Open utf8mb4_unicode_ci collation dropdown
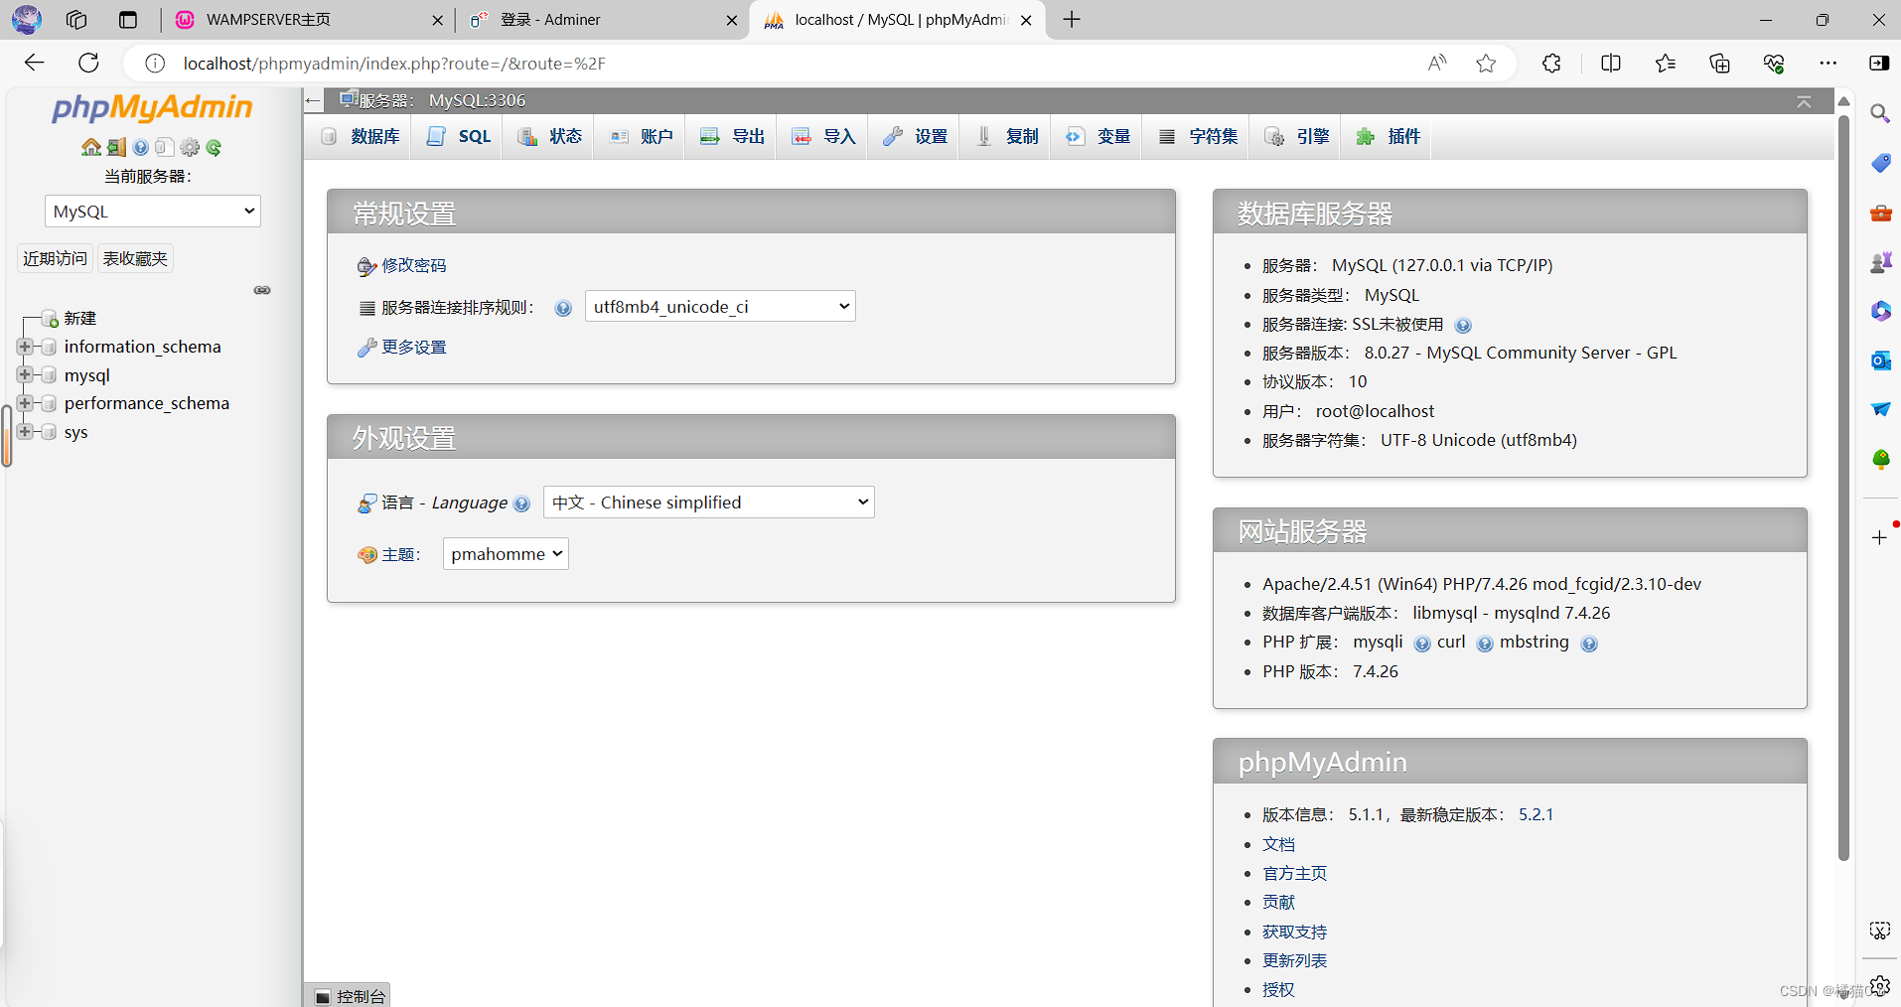1901x1007 pixels. tap(720, 307)
